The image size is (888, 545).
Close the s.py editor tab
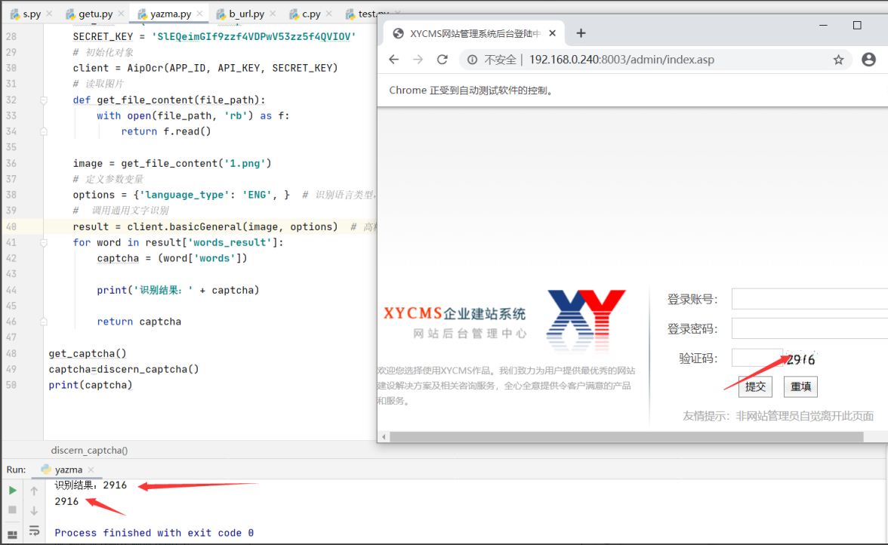point(49,14)
